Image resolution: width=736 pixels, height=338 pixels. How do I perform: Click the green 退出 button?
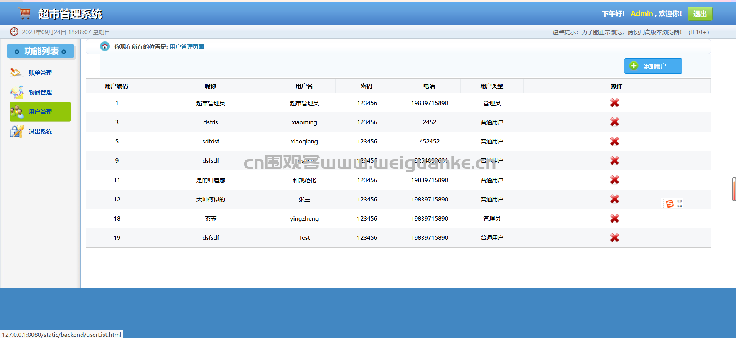(x=700, y=14)
